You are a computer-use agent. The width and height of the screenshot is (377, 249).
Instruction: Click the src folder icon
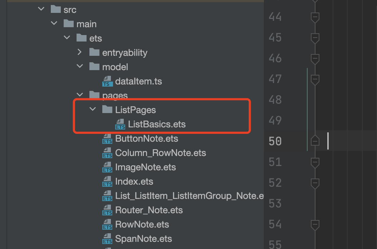tap(56, 9)
